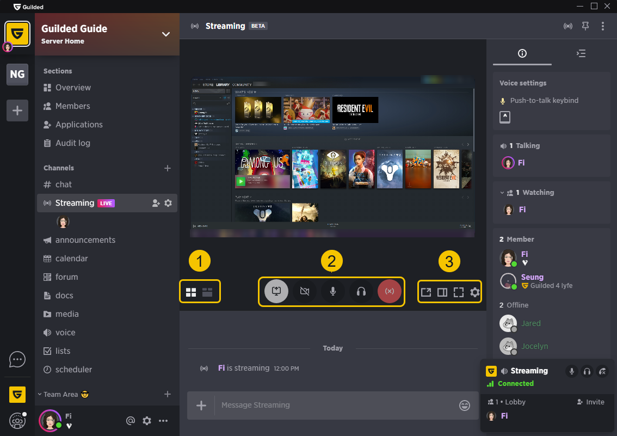The image size is (617, 436).
Task: Click the message attachment plus button
Action: pos(201,406)
